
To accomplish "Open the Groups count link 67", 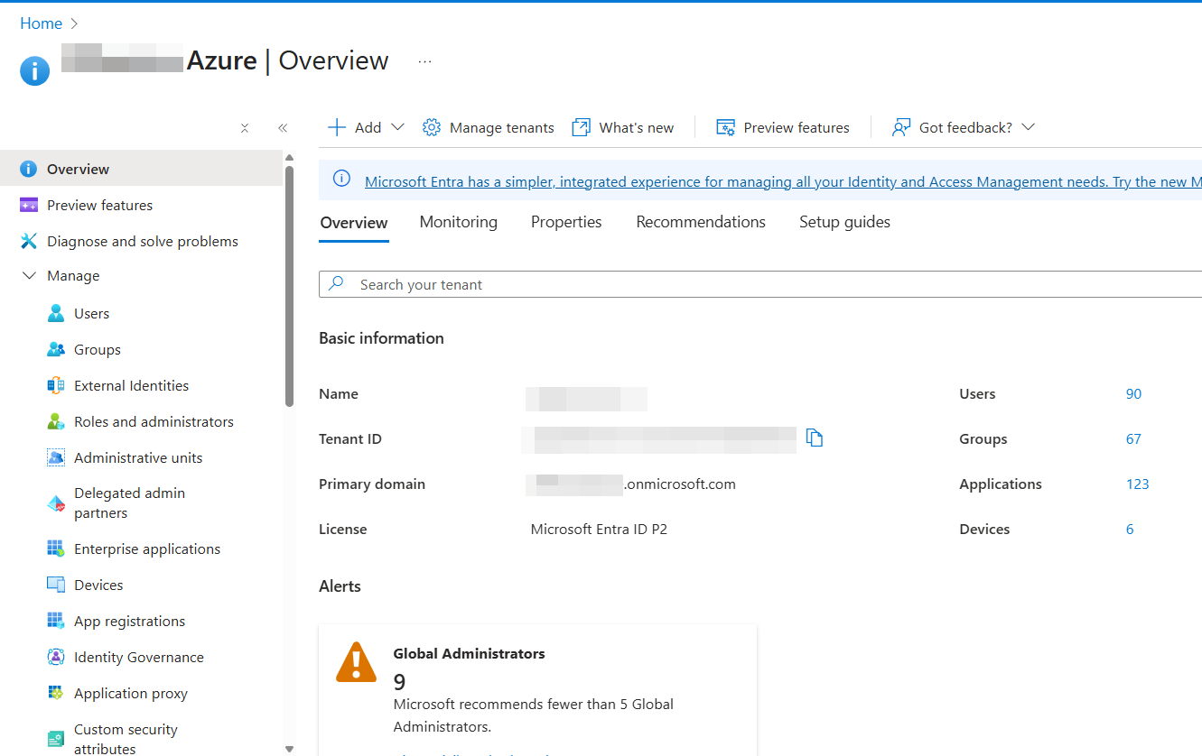I will (1133, 438).
